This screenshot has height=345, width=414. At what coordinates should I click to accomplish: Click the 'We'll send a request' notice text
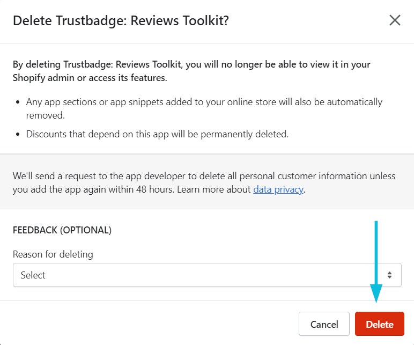click(204, 182)
